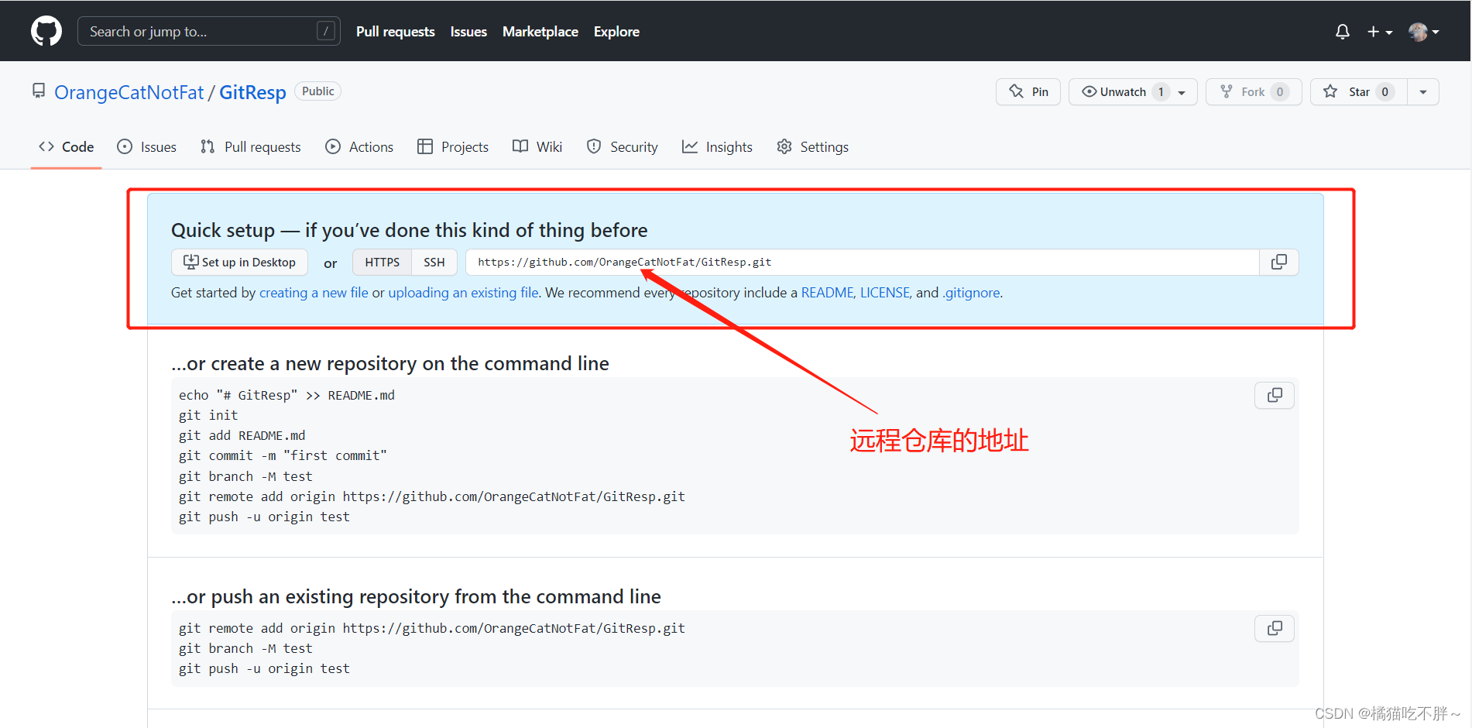
Task: Expand the plus create-new menu
Action: pos(1380,32)
